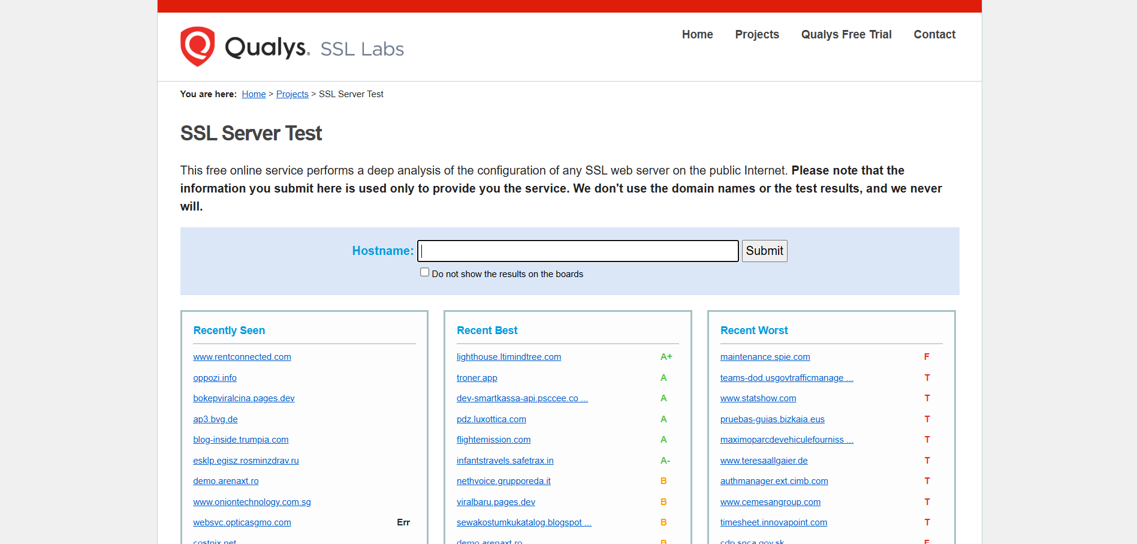1137x544 pixels.
Task: Follow the Home breadcrumb link
Action: pyautogui.click(x=254, y=94)
